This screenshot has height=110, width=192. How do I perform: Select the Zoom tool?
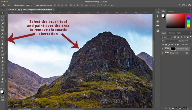3,82
